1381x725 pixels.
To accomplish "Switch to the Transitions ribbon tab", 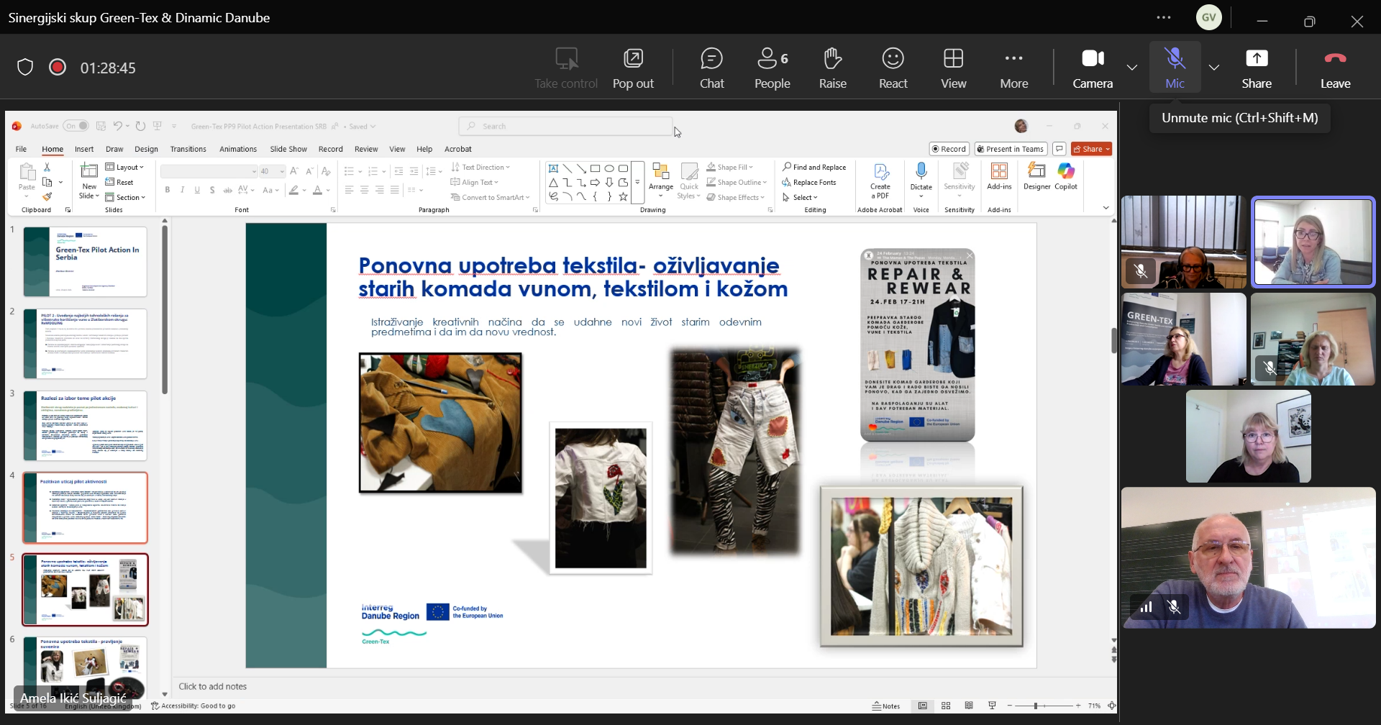I will [x=188, y=149].
